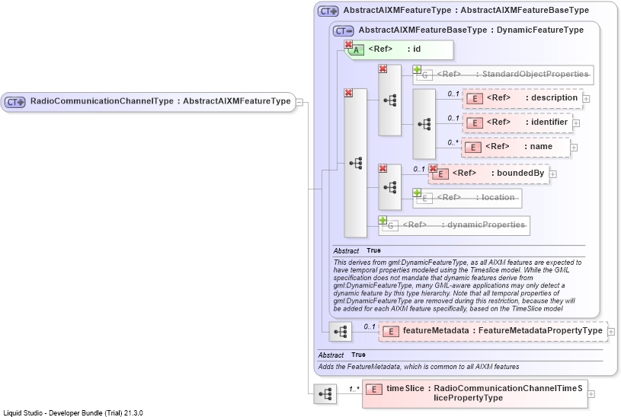This screenshot has width=621, height=417.
Task: Click red X on the tall sequence compositor
Action: pyautogui.click(x=348, y=93)
